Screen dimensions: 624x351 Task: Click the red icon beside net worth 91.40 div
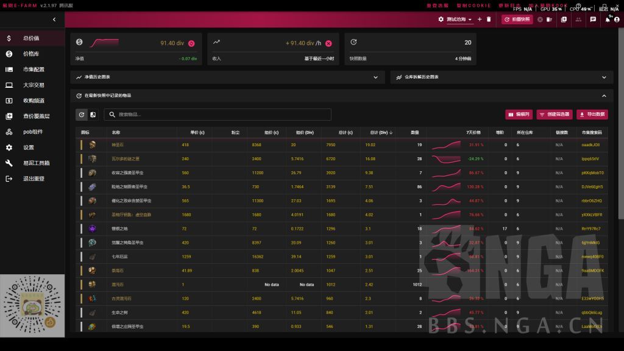[x=191, y=43]
